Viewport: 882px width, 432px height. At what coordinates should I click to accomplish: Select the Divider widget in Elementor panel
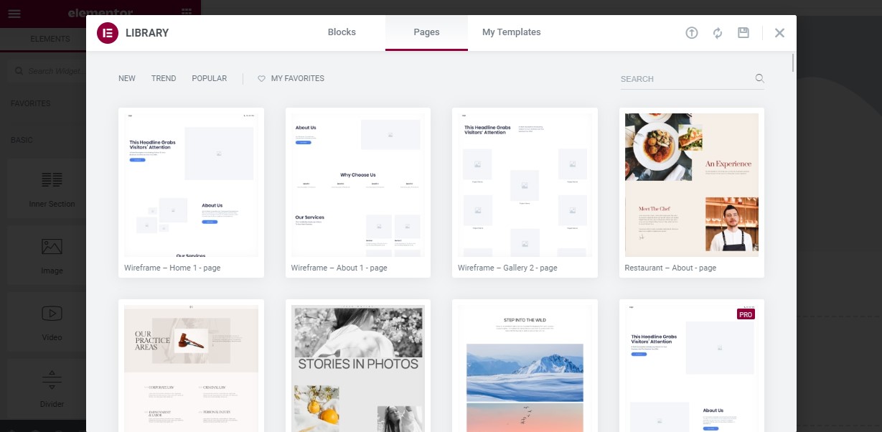[x=52, y=389]
